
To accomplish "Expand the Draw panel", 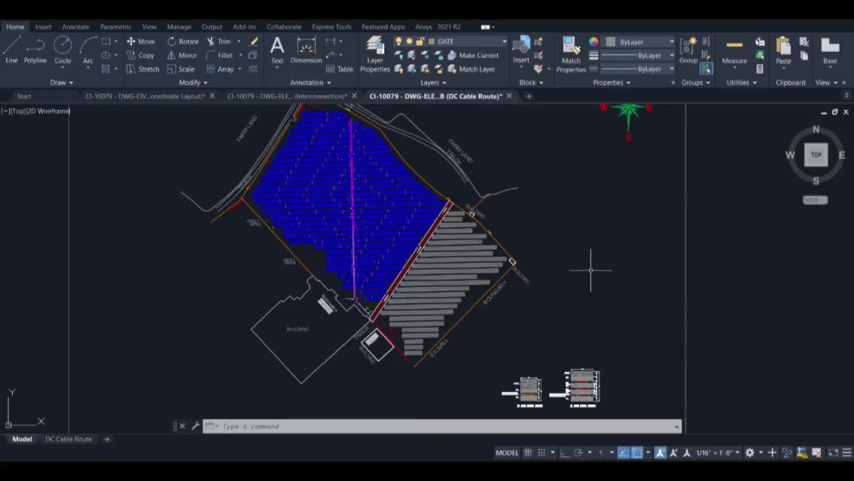I will pos(61,83).
